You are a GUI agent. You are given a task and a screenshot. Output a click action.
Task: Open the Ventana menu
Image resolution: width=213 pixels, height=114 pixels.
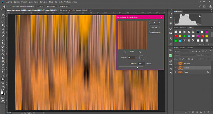(67, 2)
